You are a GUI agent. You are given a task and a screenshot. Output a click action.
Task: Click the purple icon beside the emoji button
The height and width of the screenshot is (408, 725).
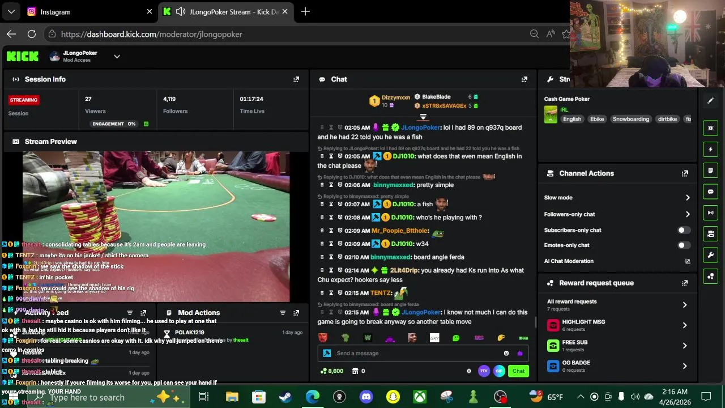[x=520, y=353]
